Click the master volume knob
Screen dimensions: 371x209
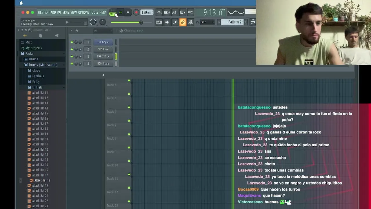(x=93, y=22)
